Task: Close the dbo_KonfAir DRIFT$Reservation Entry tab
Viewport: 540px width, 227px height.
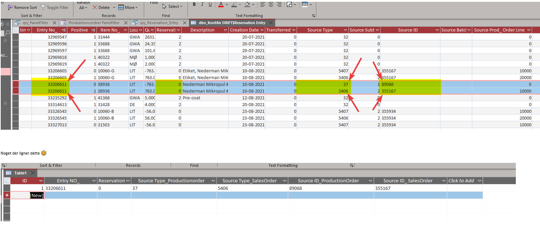Action: coord(271,23)
